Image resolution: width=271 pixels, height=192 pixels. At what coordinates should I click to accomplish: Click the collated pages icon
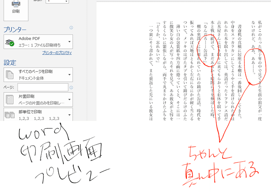(x=10, y=115)
